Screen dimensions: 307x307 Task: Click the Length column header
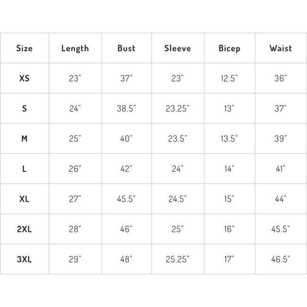pos(75,48)
